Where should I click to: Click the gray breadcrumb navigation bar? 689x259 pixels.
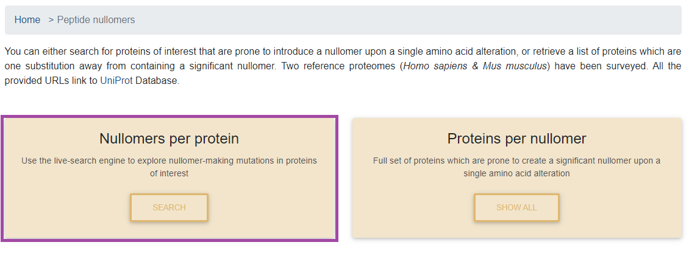tap(343, 20)
